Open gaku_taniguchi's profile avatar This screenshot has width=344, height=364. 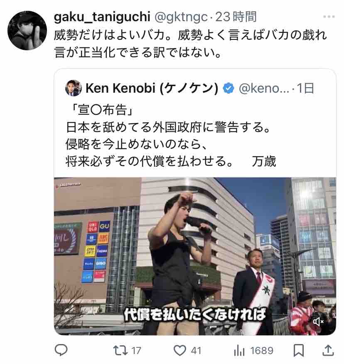click(x=27, y=30)
